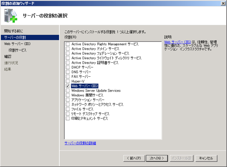Check Active Directory 証明書サービス checkbox
Screen dimensions: 227x167
(68, 63)
